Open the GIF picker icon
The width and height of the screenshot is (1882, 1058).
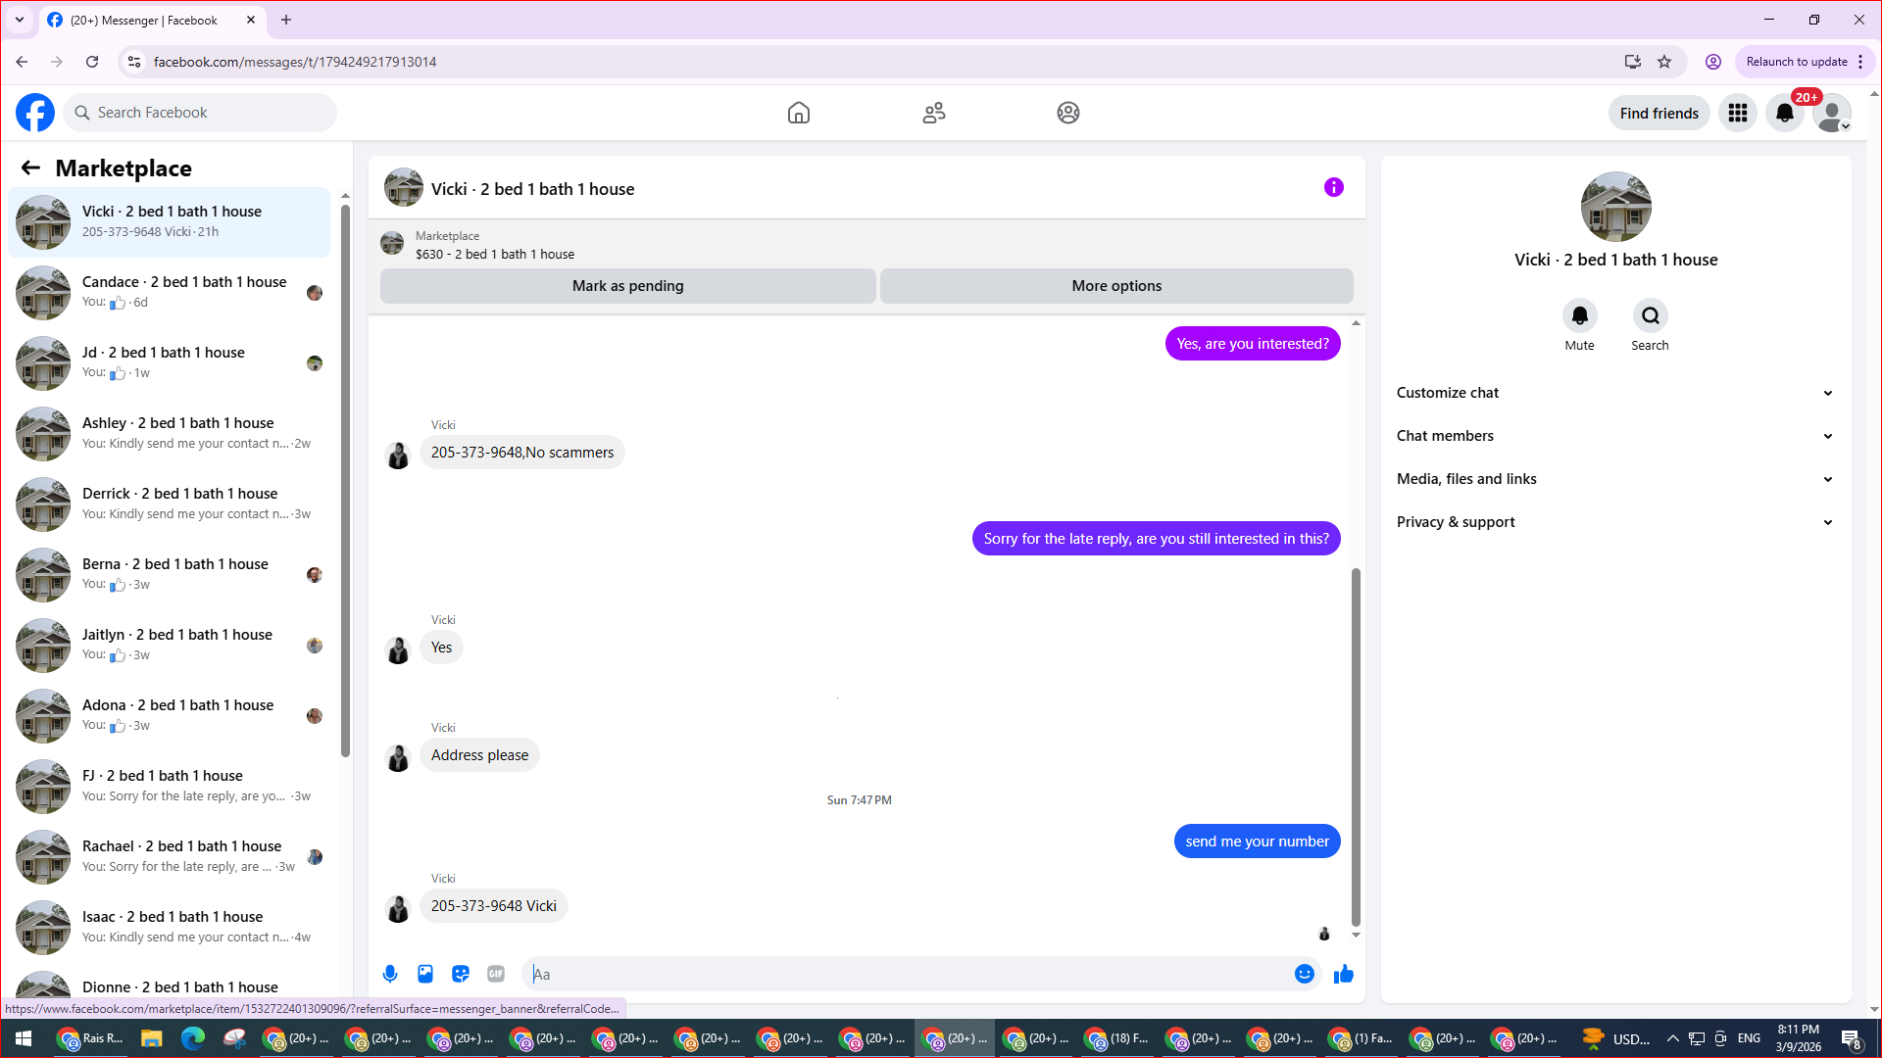click(496, 974)
